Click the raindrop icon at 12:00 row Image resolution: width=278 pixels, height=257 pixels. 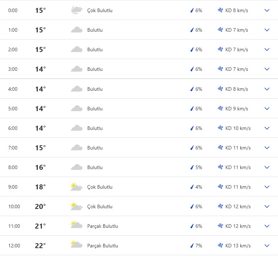192,246
